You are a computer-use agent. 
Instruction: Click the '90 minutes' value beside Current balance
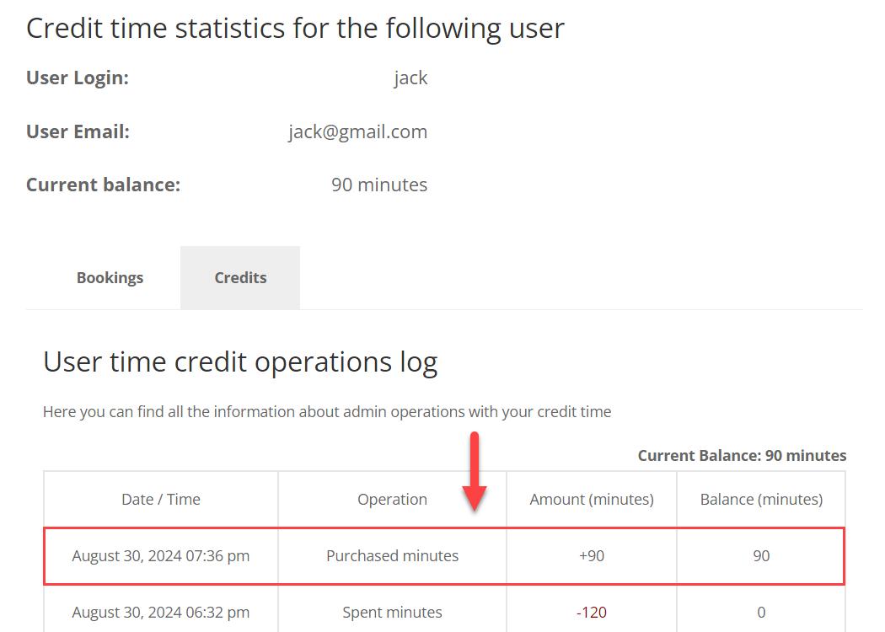point(379,185)
